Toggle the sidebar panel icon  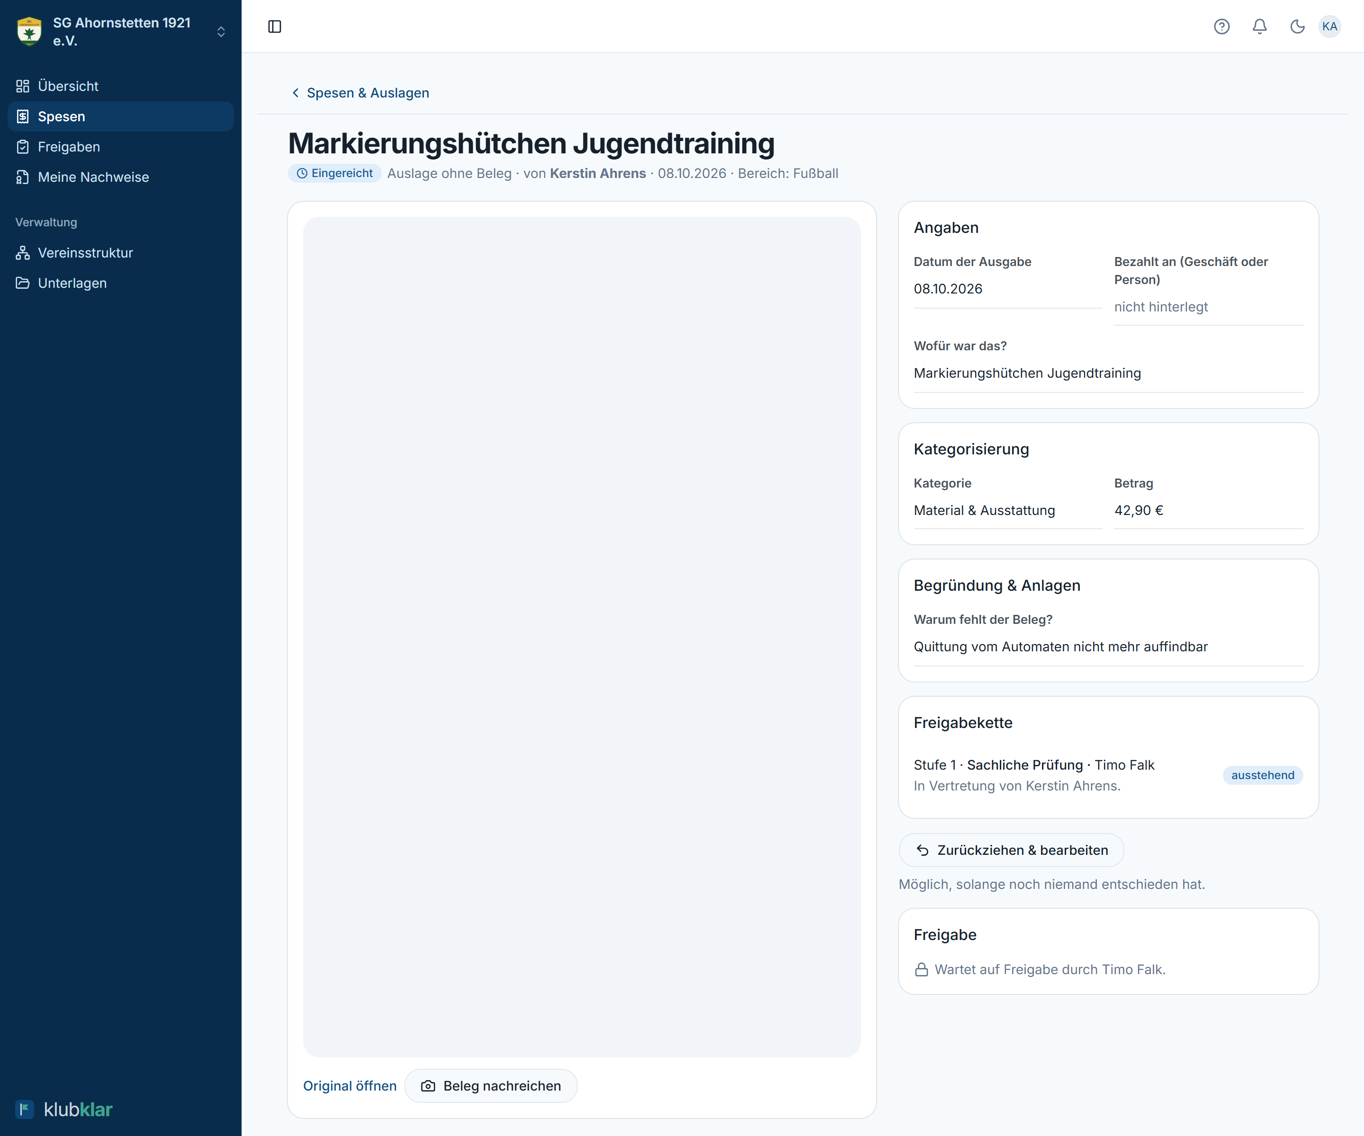(x=275, y=27)
